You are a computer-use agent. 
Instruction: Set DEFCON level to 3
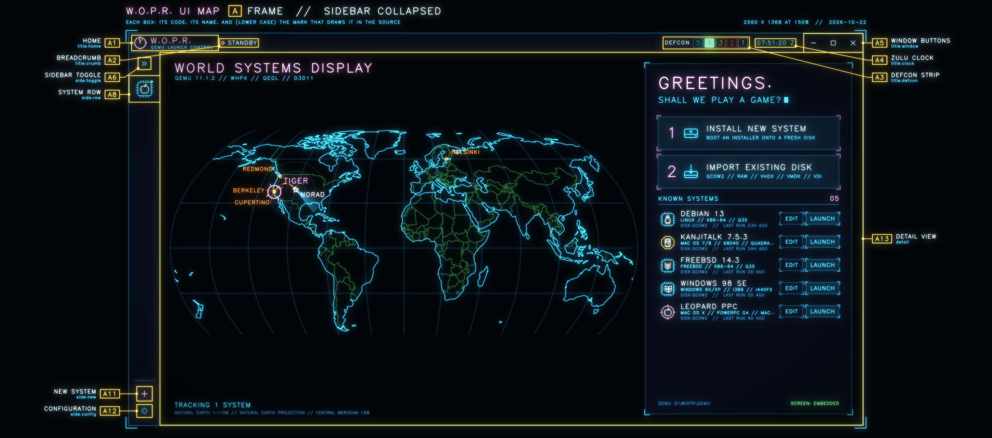point(720,43)
